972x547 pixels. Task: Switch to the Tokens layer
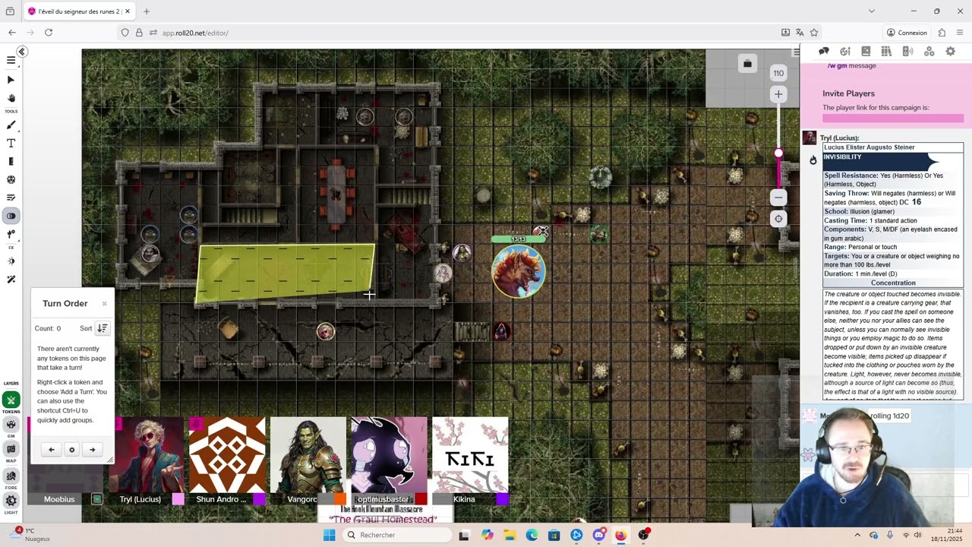coord(11,400)
